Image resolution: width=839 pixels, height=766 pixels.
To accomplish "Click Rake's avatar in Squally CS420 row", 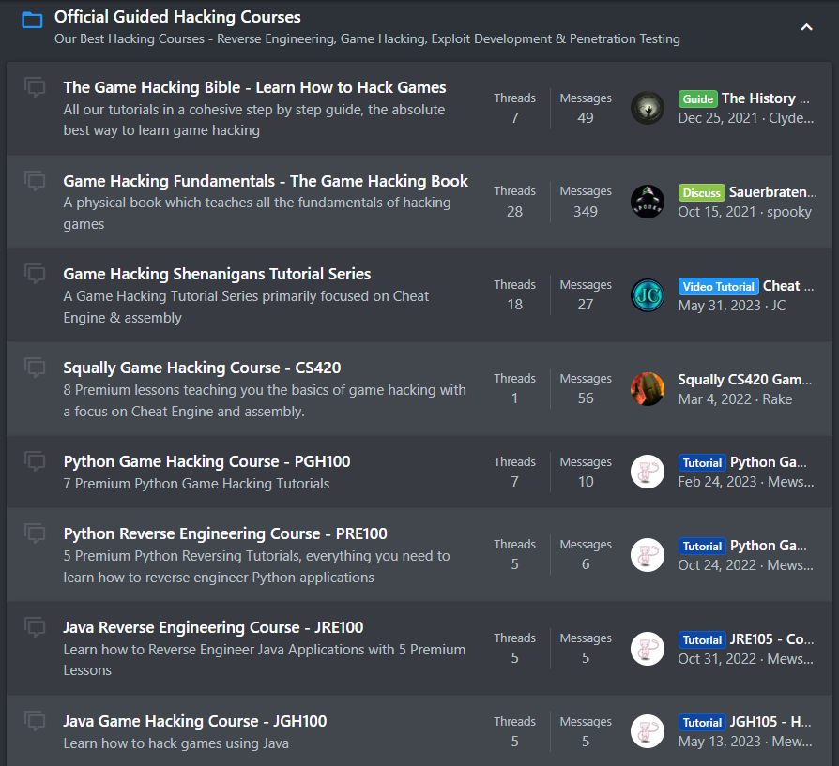I will [x=648, y=388].
